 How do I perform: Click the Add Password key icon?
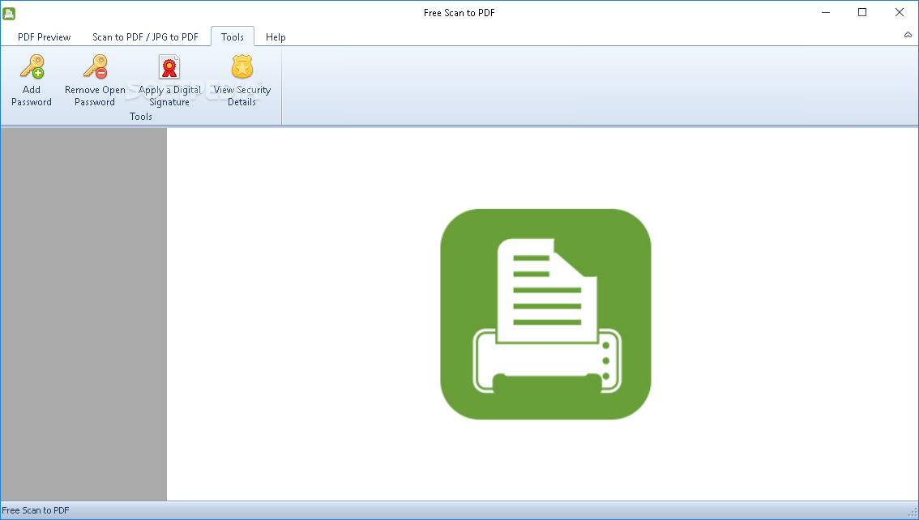pos(32,66)
